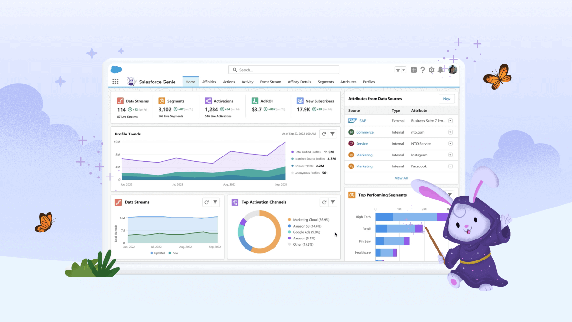Click the Salesforce cloud logo
The width and height of the screenshot is (572, 322).
pos(116,70)
